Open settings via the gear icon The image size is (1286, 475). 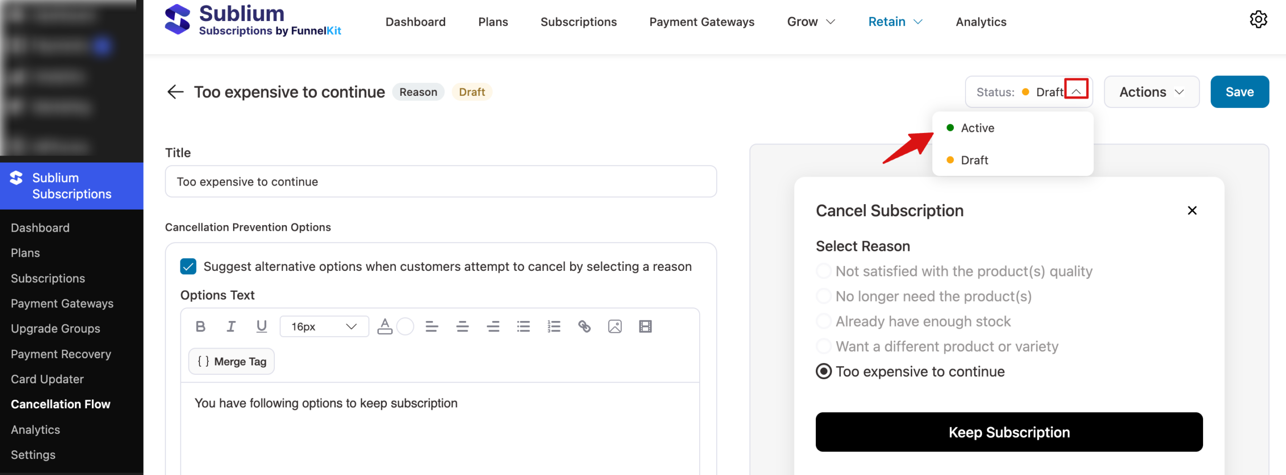[x=1258, y=20]
